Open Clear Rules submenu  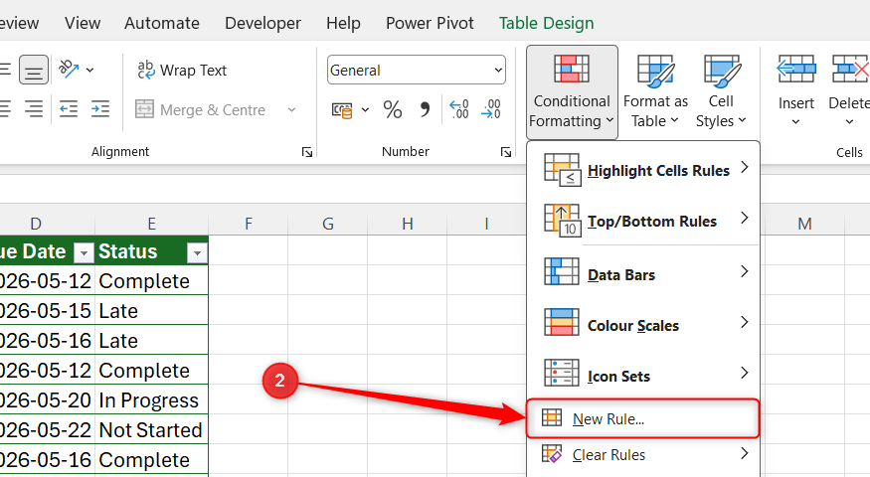pos(643,454)
